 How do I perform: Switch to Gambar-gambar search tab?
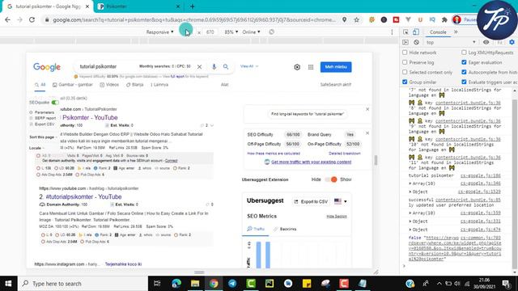click(73, 85)
